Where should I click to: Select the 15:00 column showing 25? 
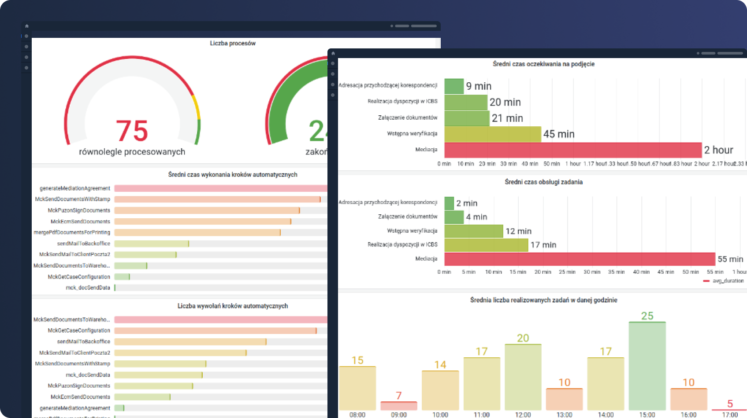point(647,367)
